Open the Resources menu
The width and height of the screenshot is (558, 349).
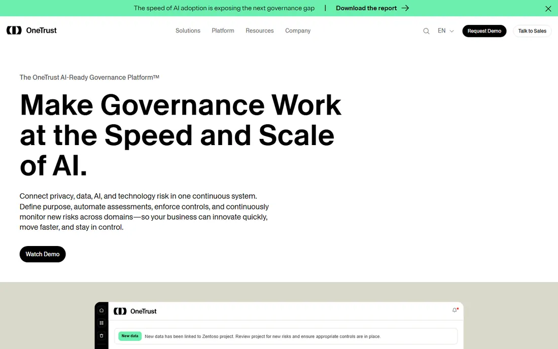[x=259, y=31]
